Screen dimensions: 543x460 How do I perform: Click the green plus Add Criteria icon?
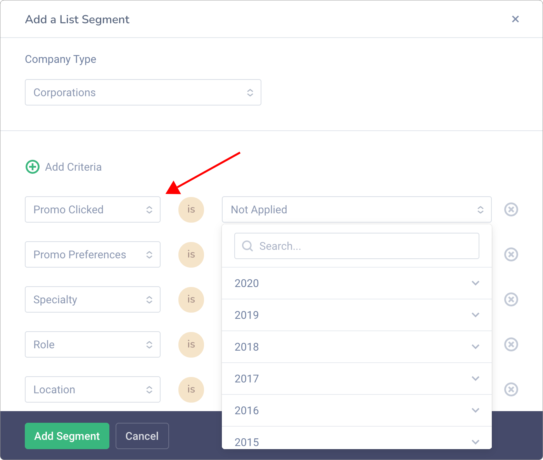coord(33,167)
